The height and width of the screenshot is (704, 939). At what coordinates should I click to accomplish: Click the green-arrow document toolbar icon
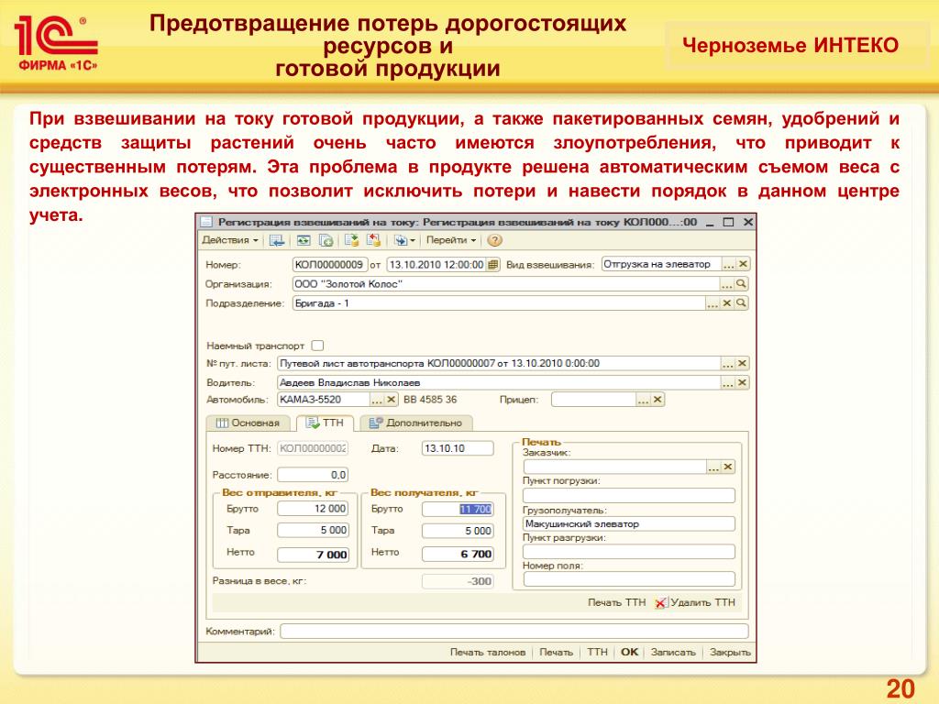coord(351,241)
